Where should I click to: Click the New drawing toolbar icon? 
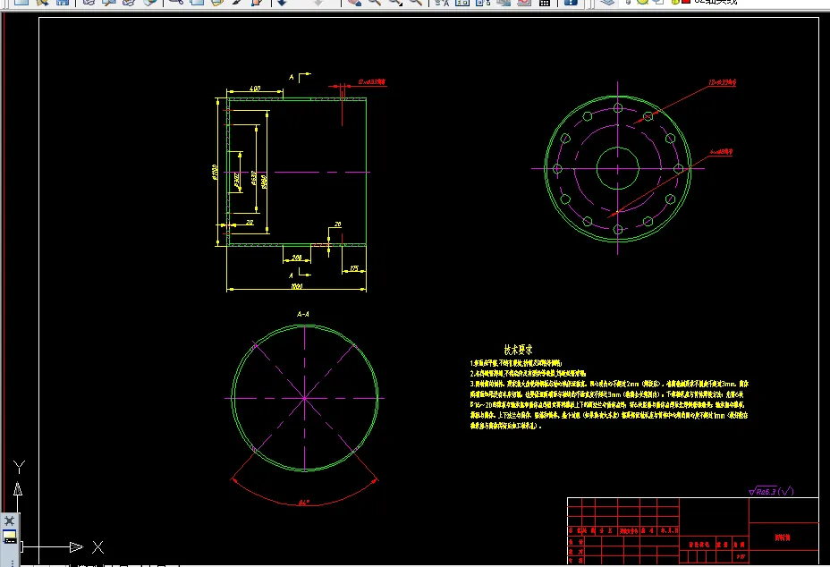coord(21,2)
